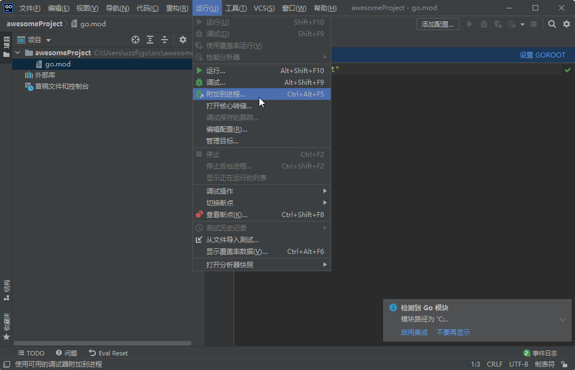Expand 调试操作 submenu

(x=262, y=191)
